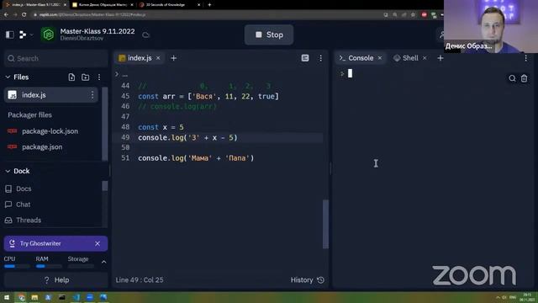Click the console prompt input
The image size is (538, 303).
click(x=350, y=73)
